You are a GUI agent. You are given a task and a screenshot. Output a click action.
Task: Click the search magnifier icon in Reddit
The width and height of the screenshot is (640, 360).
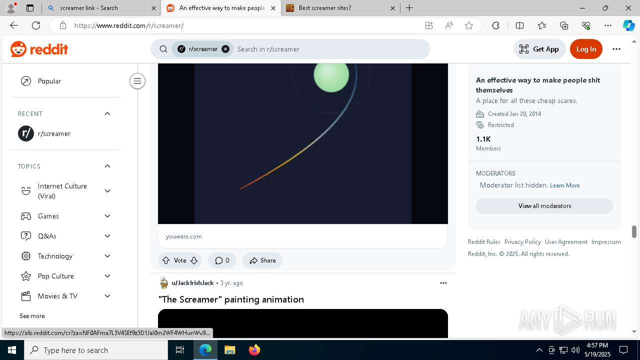point(163,49)
